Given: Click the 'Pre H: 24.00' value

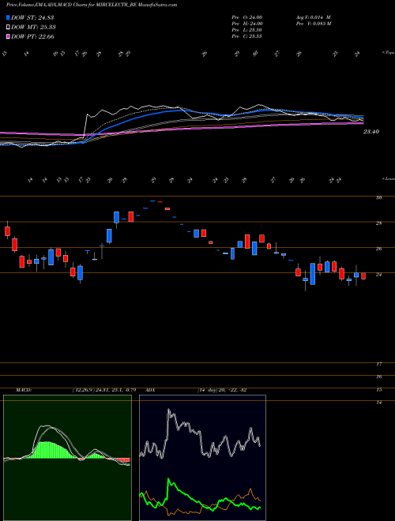Looking at the screenshot, I should tap(248, 24).
